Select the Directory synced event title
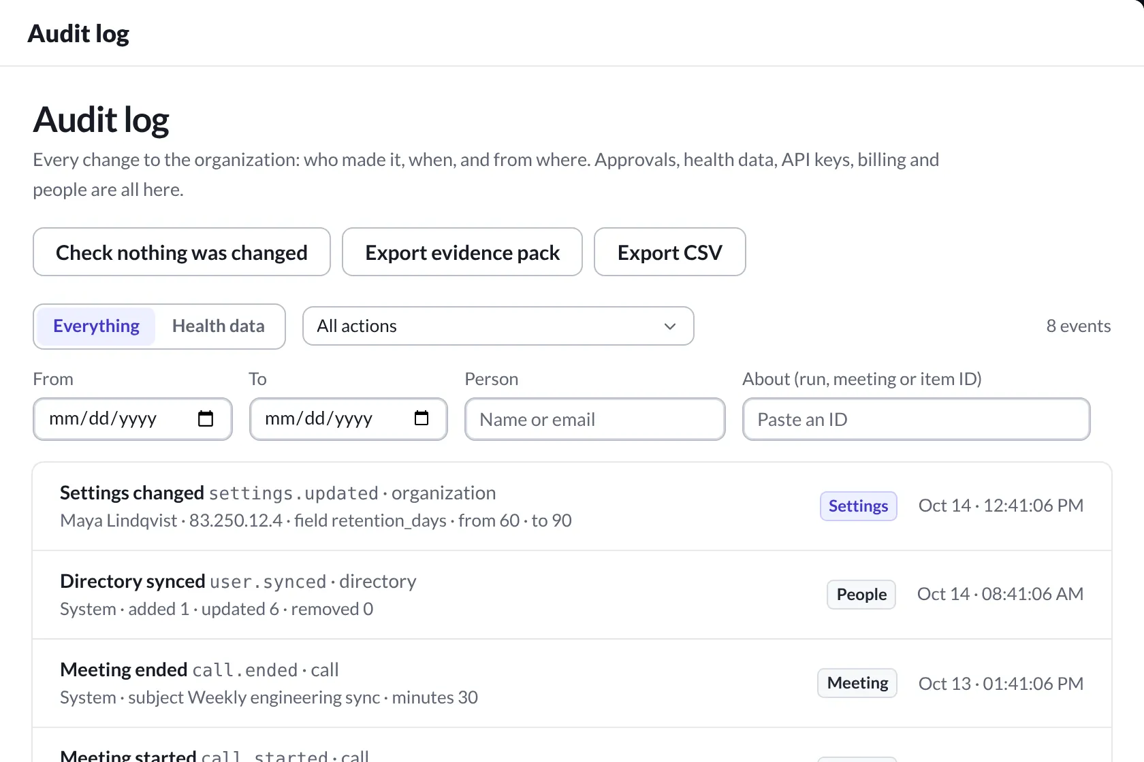 (133, 581)
